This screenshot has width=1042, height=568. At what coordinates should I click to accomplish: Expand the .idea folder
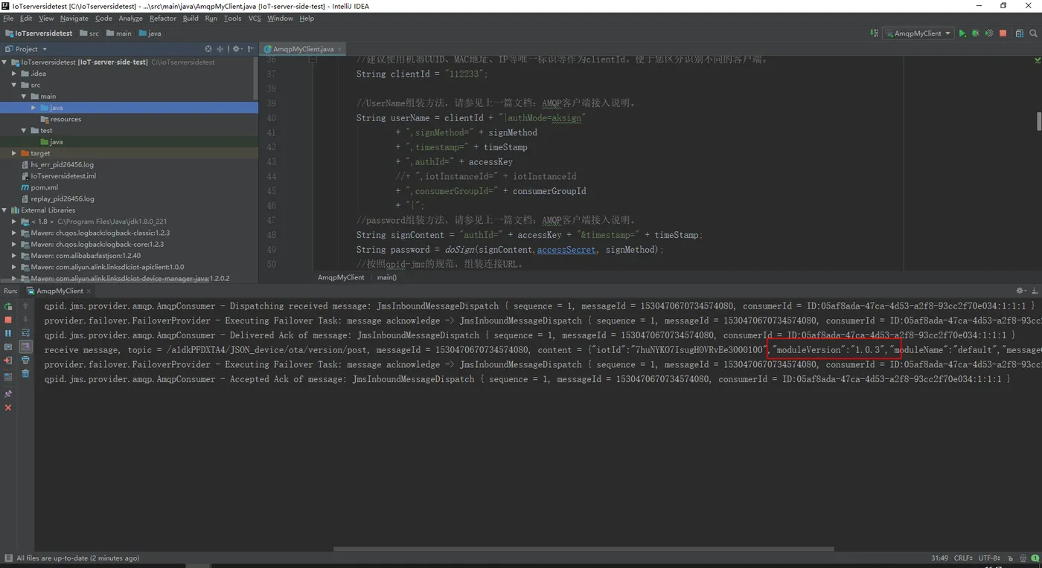point(14,74)
